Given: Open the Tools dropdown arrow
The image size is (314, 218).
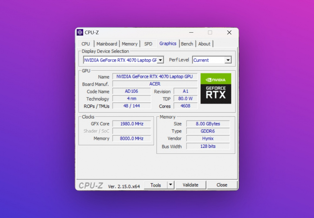Looking at the screenshot, I should tap(171, 185).
